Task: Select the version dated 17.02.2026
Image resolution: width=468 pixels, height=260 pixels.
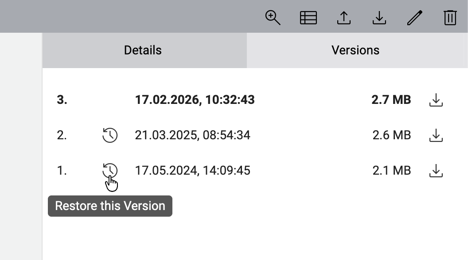Action: 195,100
